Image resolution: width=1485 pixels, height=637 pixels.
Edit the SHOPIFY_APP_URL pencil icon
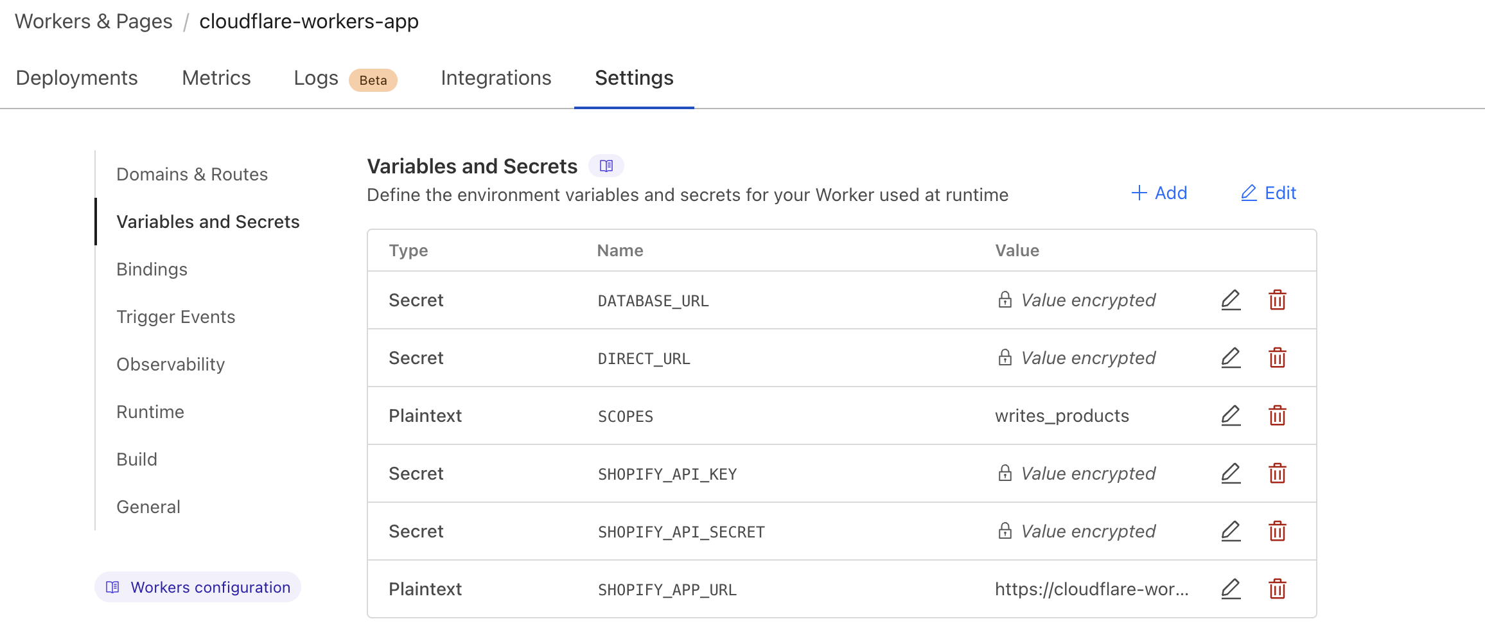[1231, 589]
